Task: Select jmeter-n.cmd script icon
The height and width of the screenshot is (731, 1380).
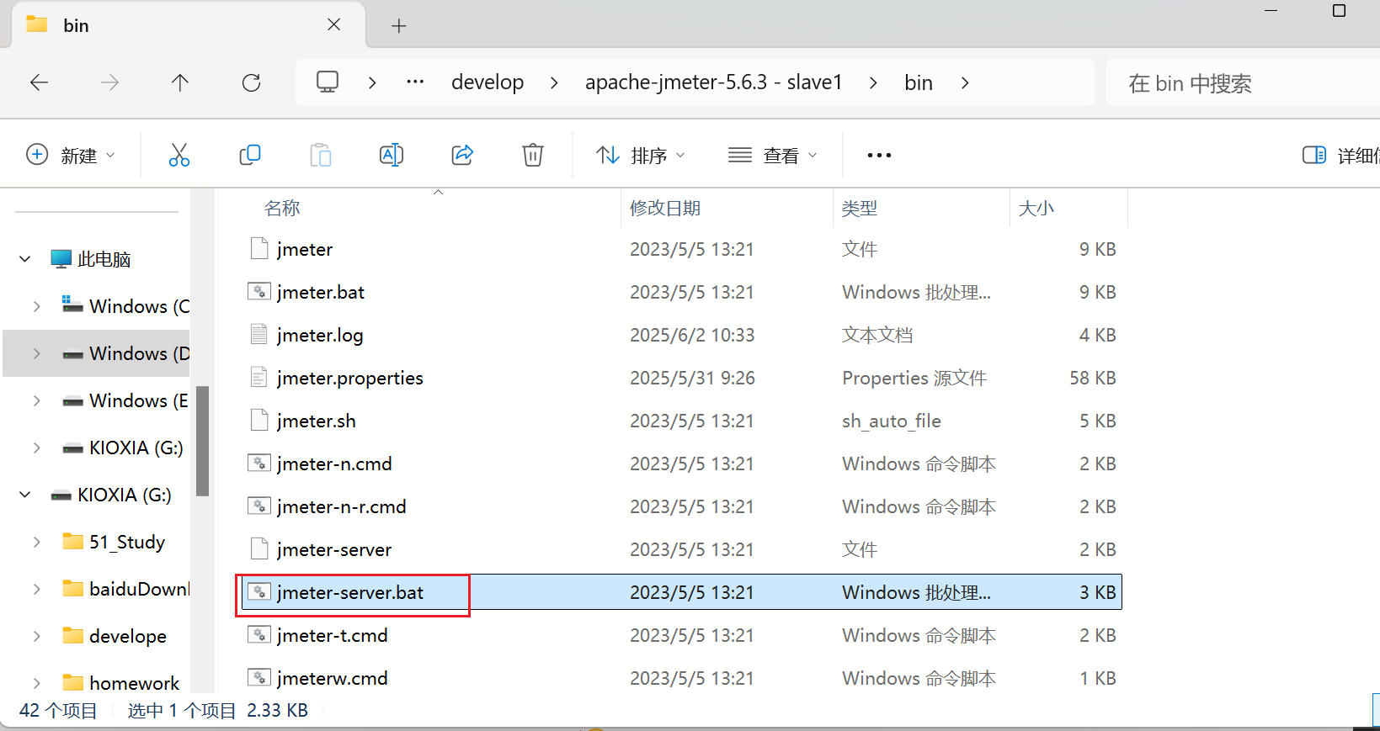Action: (259, 463)
